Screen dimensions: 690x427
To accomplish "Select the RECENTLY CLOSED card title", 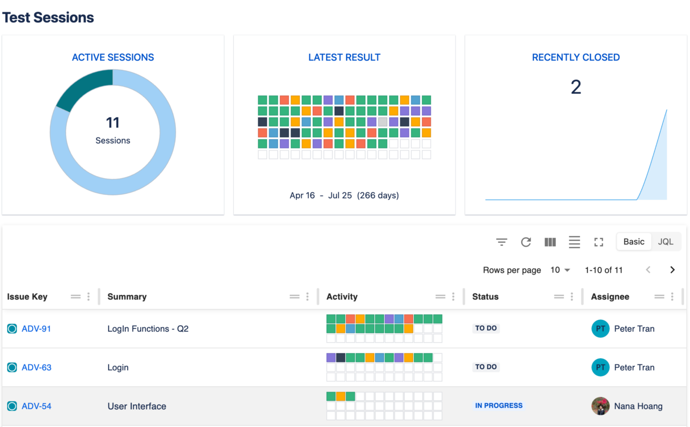I will tap(575, 57).
